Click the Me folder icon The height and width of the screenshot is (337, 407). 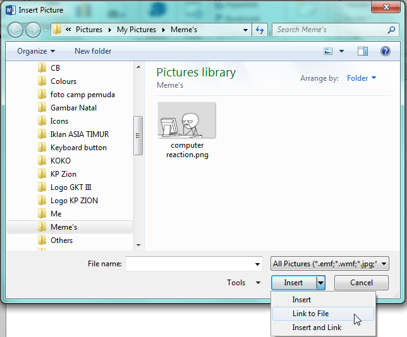tap(42, 213)
